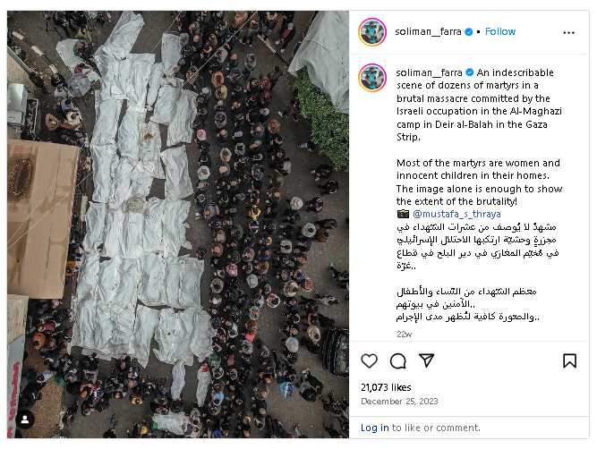The image size is (597, 449).
Task: Like the post with the heart icon
Action: click(x=369, y=360)
